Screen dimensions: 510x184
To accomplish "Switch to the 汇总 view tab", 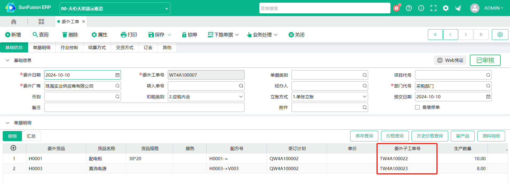I will (x=31, y=136).
